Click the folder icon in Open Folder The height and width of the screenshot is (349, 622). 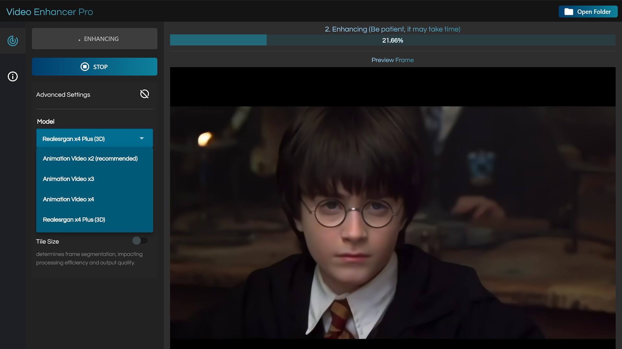(569, 12)
